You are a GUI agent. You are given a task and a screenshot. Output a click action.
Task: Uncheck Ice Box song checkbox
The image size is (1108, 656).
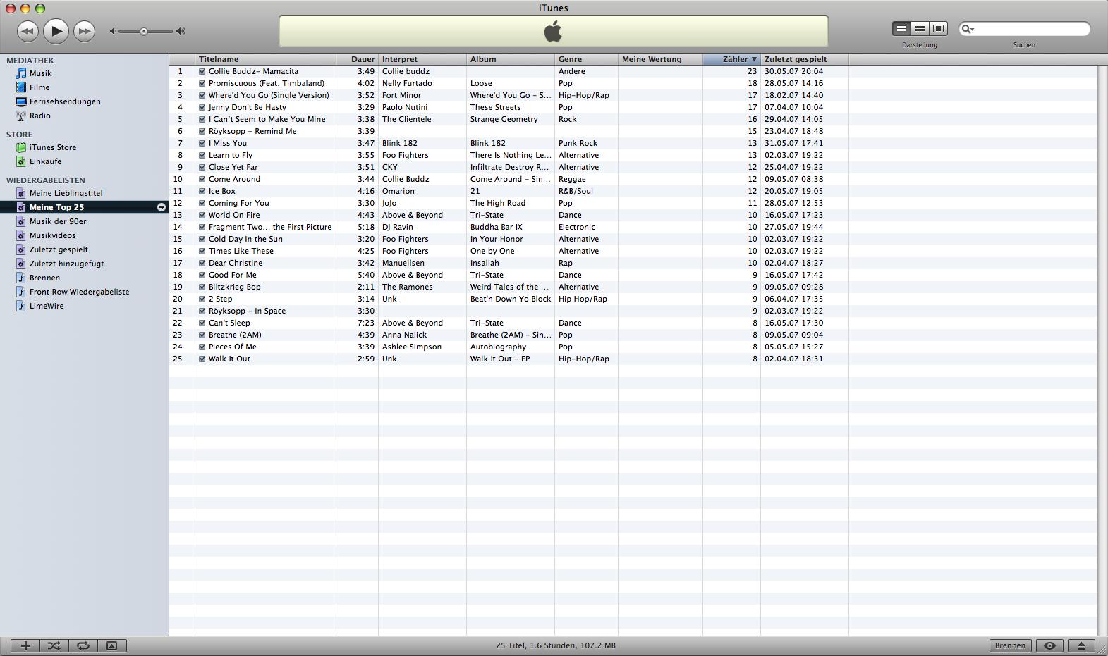[202, 191]
